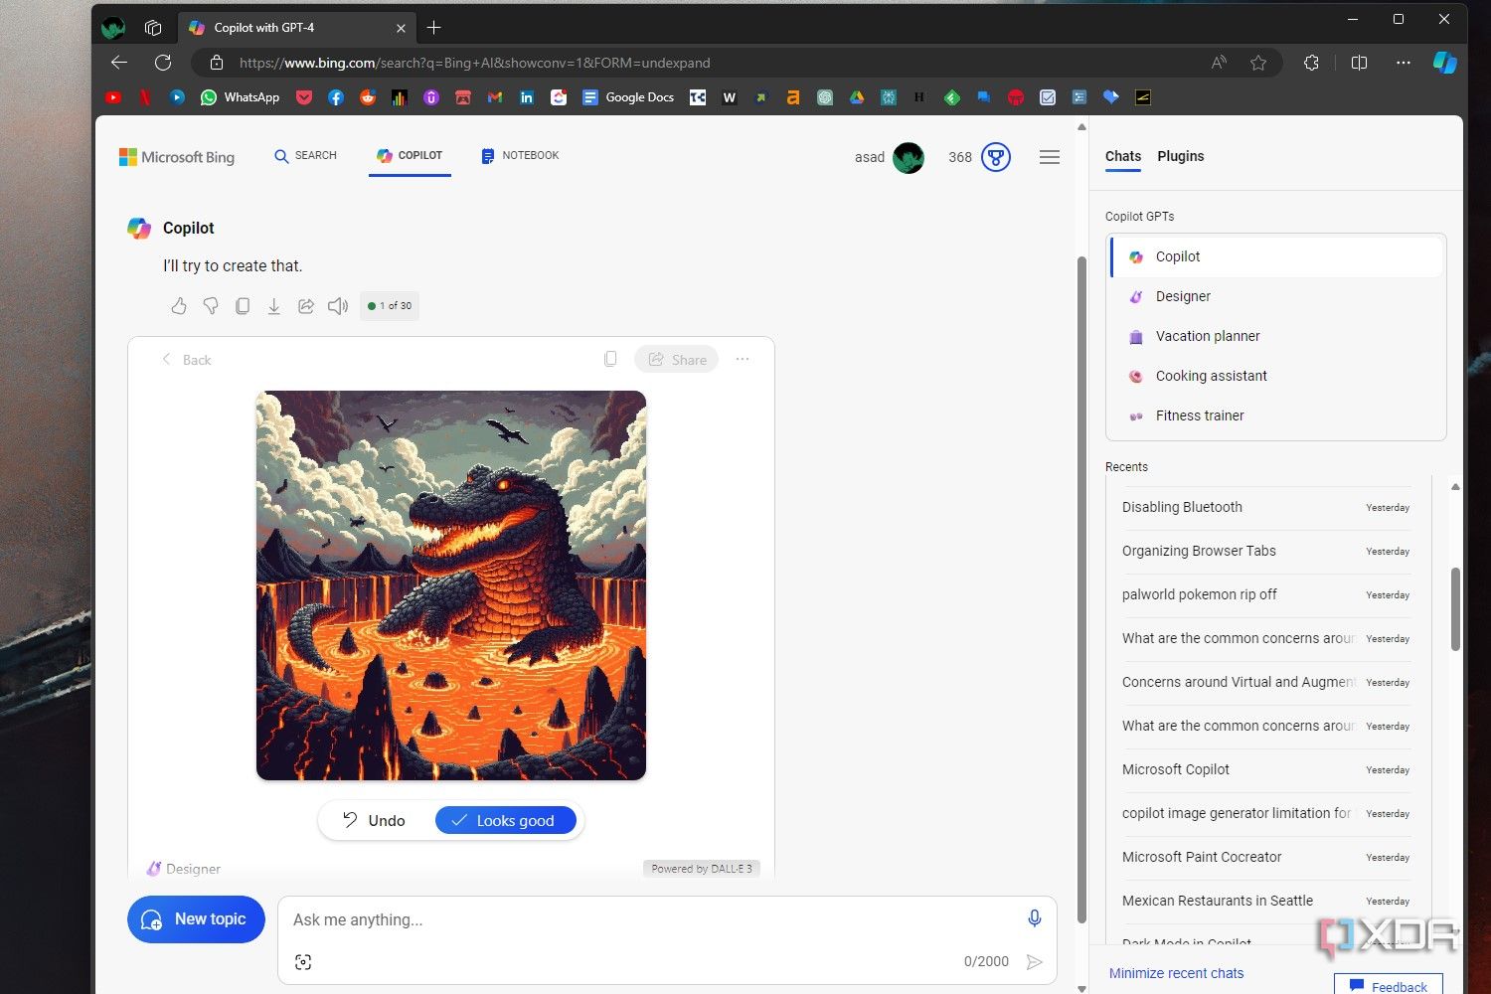This screenshot has width=1491, height=994.
Task: Open the Netflix bookmark
Action: (x=145, y=97)
